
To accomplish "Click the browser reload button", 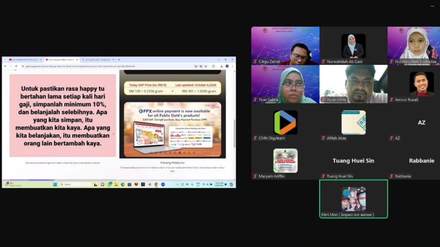I will tap(16, 66).
